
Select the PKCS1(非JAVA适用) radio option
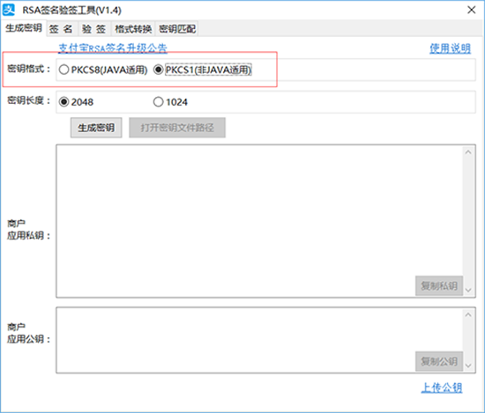(203, 70)
